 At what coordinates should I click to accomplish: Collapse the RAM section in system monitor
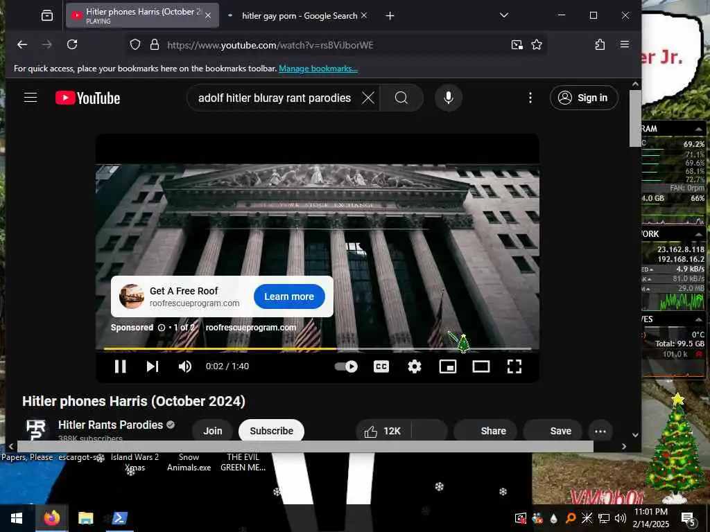pos(699,129)
